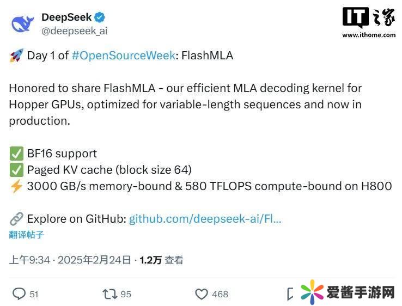The width and height of the screenshot is (402, 306).
Task: Click the 上午9:34 · 2025年2月24日 timestamp
Action: (x=70, y=260)
